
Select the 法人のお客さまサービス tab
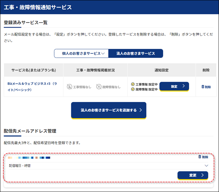point(135,53)
